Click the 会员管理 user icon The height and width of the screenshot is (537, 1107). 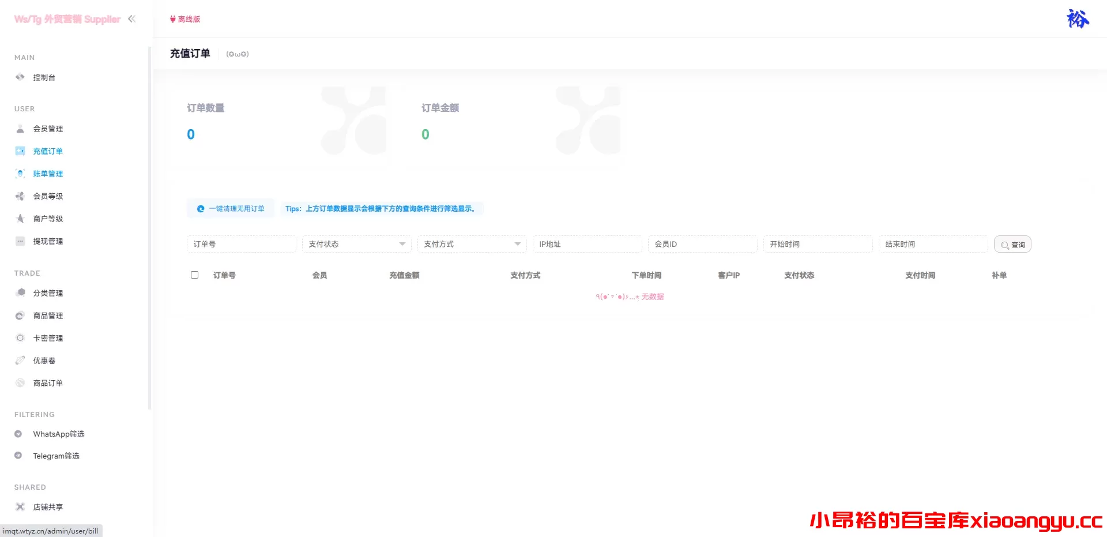20,129
